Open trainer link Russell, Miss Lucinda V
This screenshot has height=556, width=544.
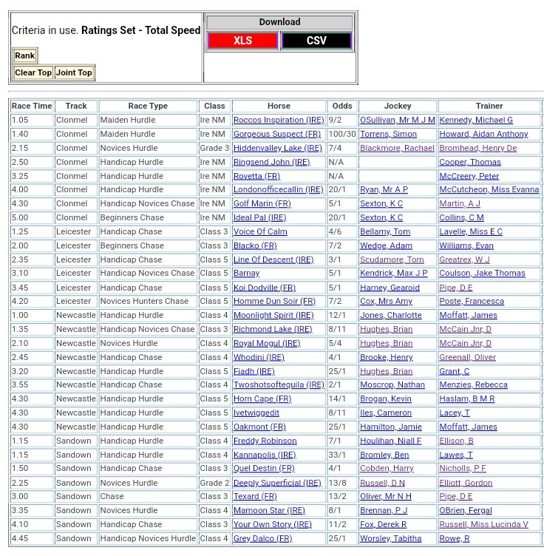point(483,524)
